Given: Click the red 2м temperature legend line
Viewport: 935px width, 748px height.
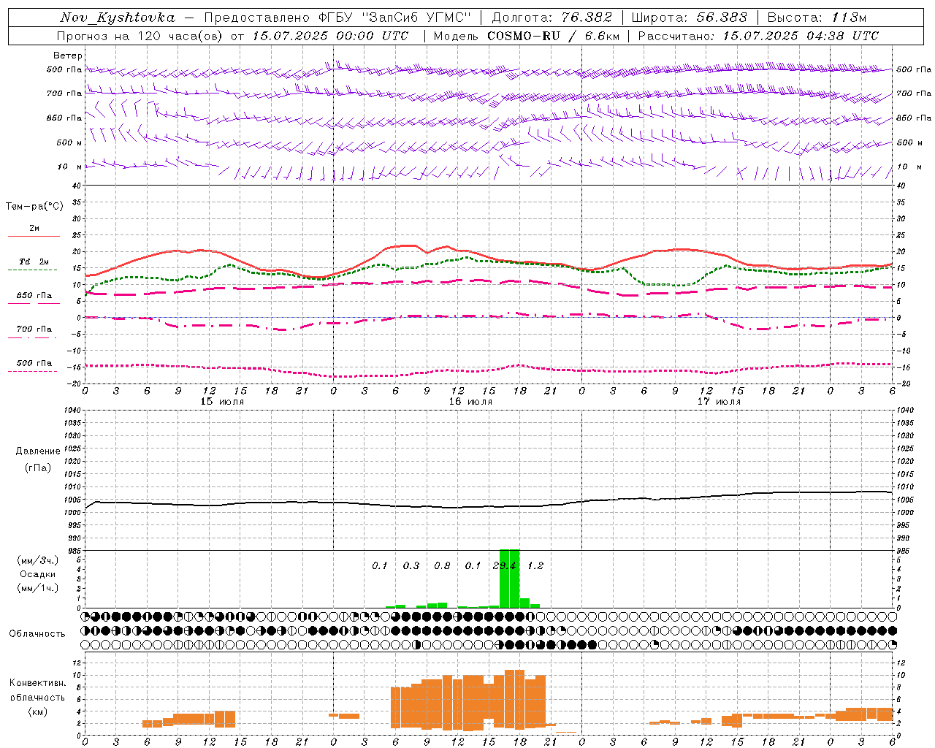Looking at the screenshot, I should point(34,237).
